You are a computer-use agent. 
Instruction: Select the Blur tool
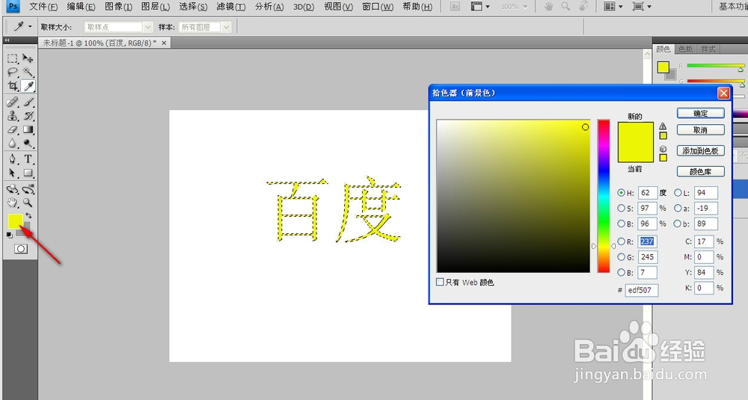(13, 144)
